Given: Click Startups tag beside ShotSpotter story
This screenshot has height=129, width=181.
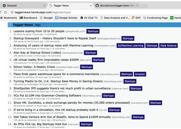Looking at the screenshot, I should (x=136, y=89).
